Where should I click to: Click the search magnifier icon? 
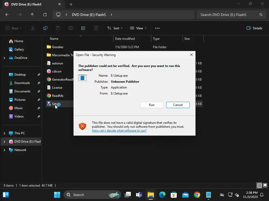tap(261, 15)
